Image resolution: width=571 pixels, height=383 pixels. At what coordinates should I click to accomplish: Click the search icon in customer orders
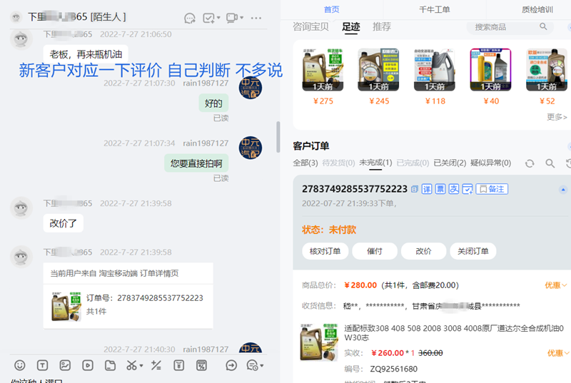click(550, 163)
